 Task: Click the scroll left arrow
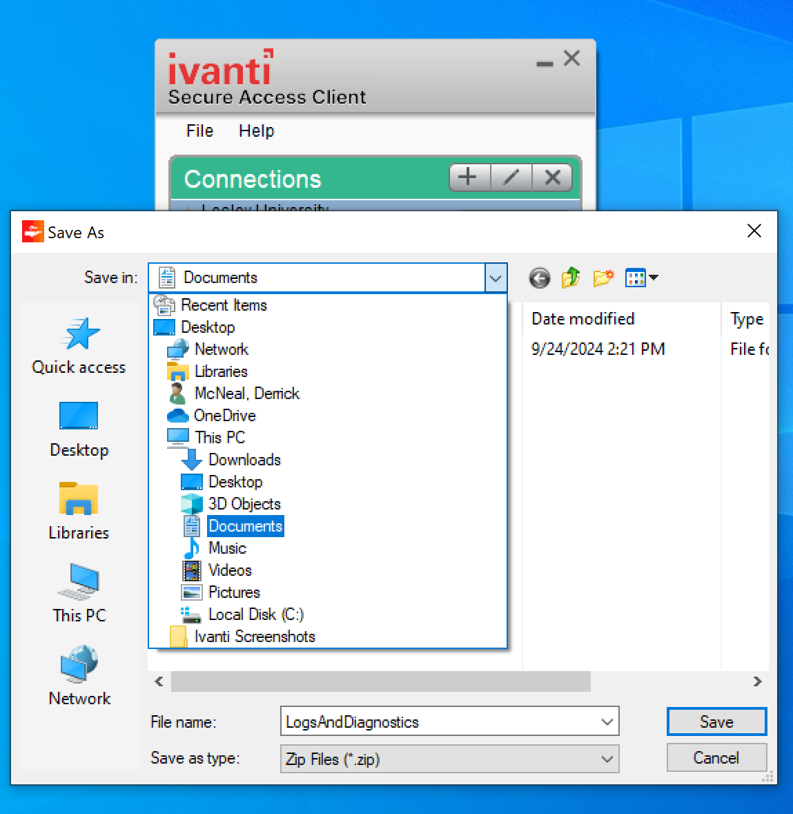click(159, 681)
